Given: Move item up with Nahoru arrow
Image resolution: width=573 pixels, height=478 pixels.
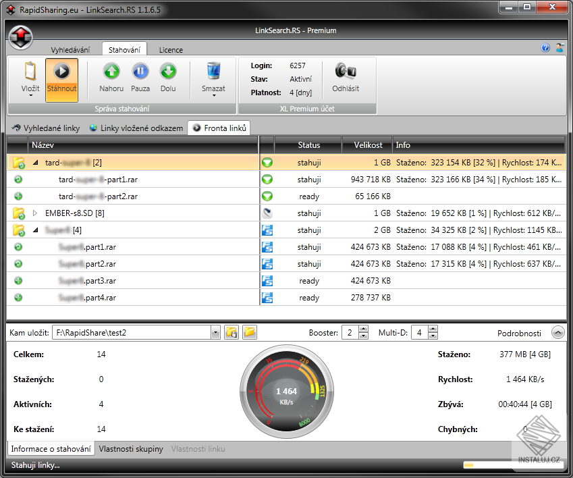Looking at the screenshot, I should click(111, 72).
